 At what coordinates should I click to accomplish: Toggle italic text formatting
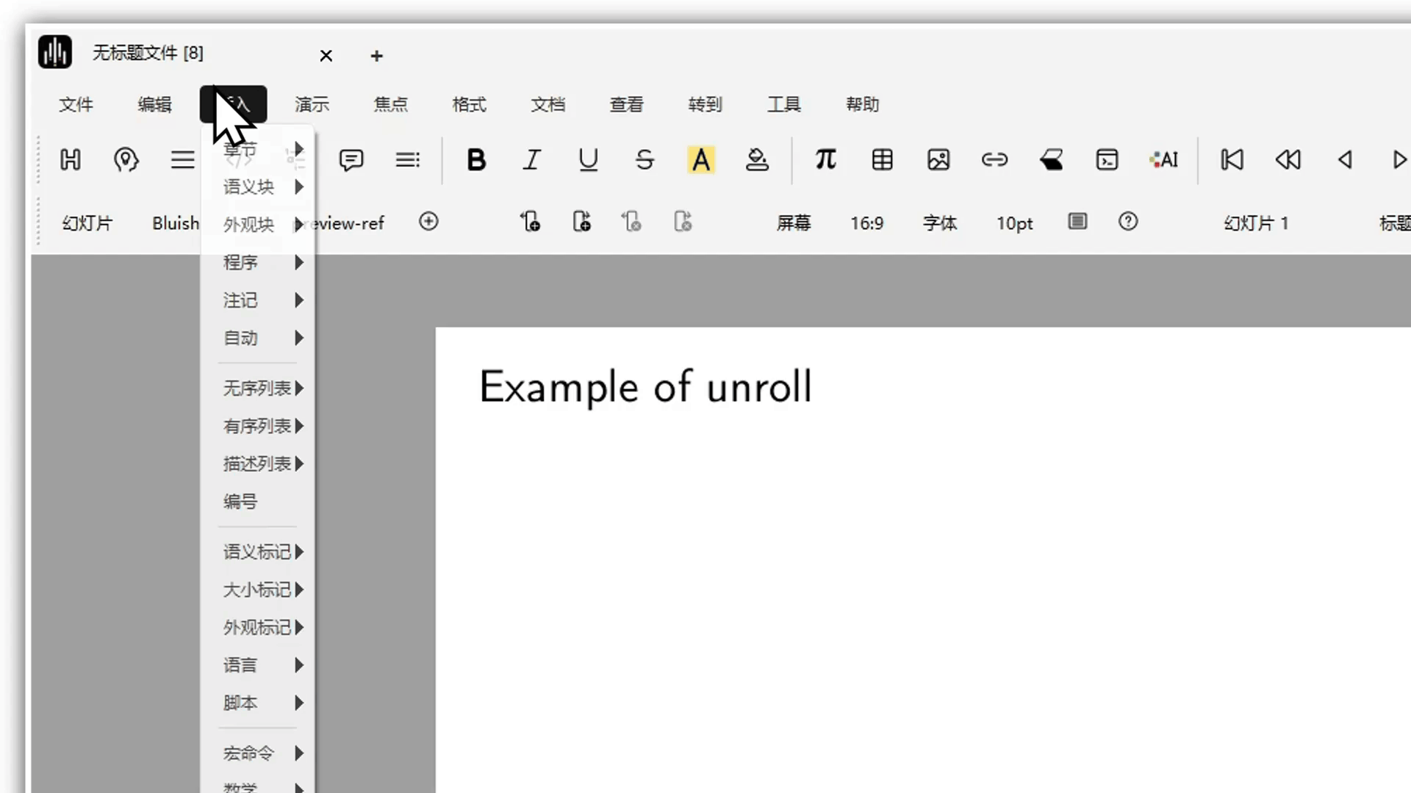pyautogui.click(x=531, y=159)
